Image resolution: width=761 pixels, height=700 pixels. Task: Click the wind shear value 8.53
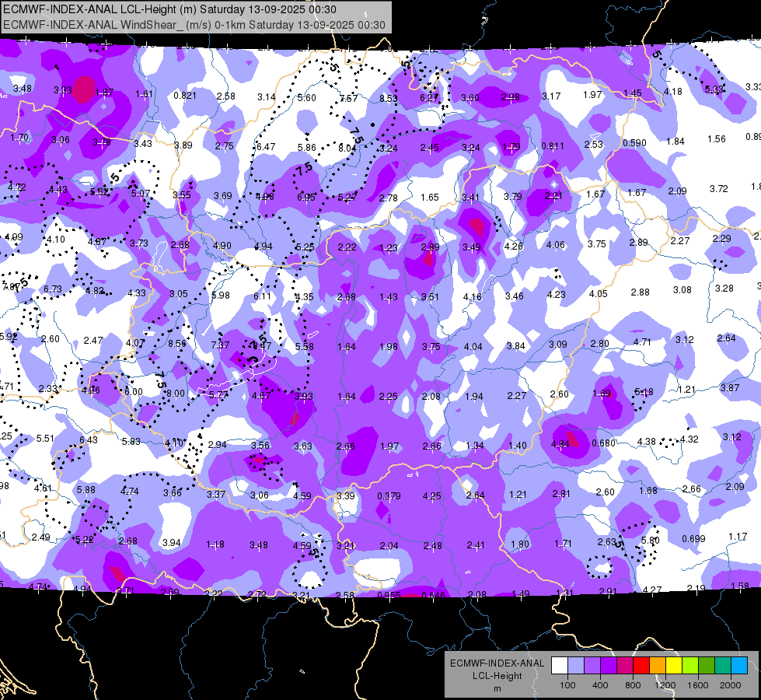(388, 98)
